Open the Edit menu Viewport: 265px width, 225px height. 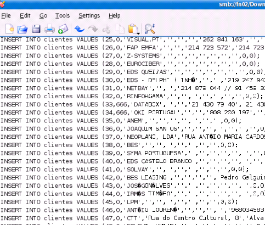coord(25,16)
